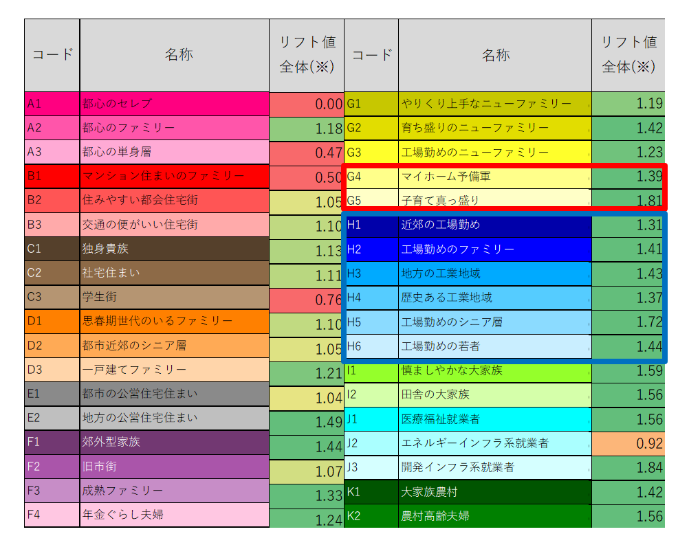Screen dimensions: 678x536
Task: Select the lift value 1.21
Action: [x=307, y=374]
